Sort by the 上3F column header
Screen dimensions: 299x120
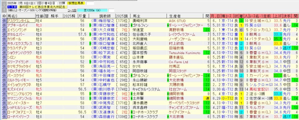point(277,16)
